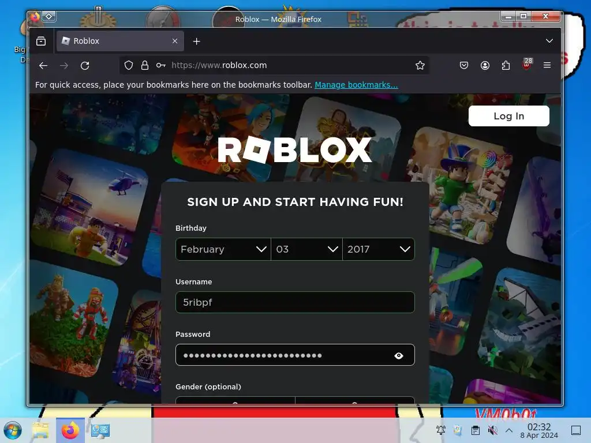
Task: Click the Firefox window menu icon in title bar
Action: [35, 17]
